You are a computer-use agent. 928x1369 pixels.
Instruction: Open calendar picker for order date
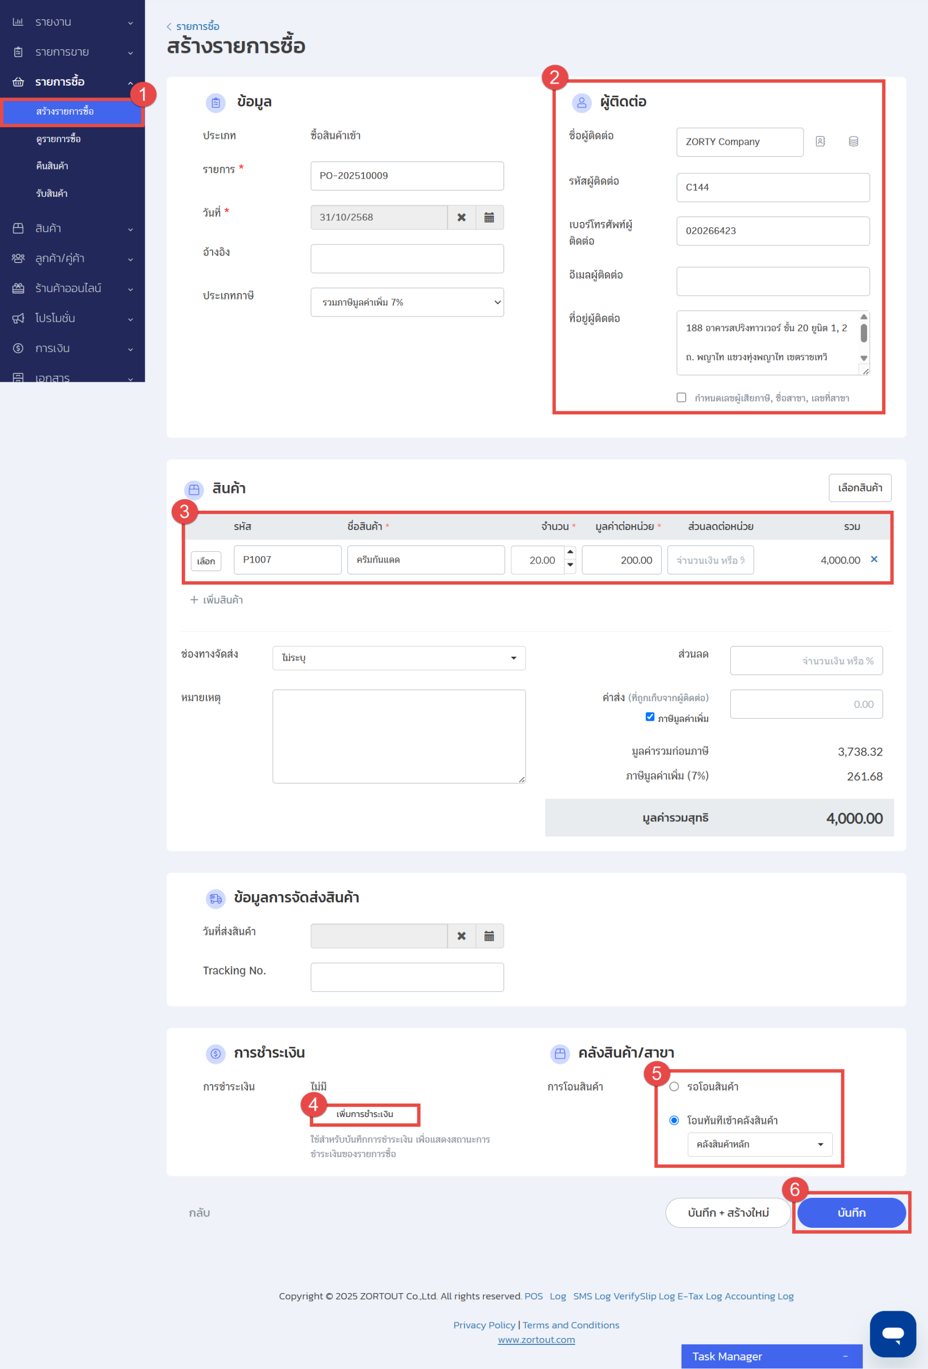[489, 217]
